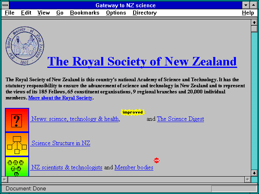Click the vertical scrollbar up arrow
Viewport: 259px width, 194px height.
pos(254,23)
